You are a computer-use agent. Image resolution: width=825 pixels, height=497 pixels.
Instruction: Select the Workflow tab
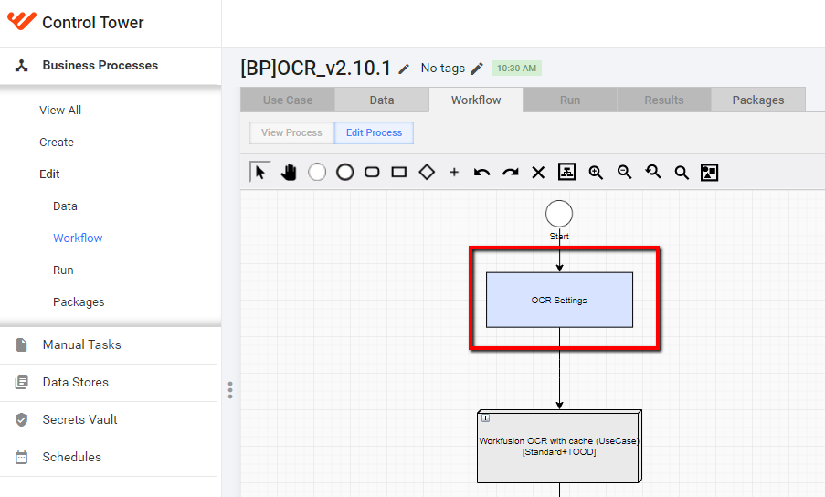coord(476,100)
